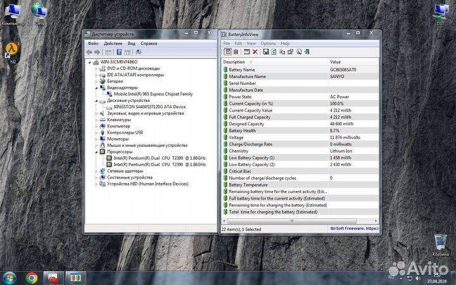Click the clock showing 23.04.2024
Viewport: 456px width, 285px height.
coord(437,278)
